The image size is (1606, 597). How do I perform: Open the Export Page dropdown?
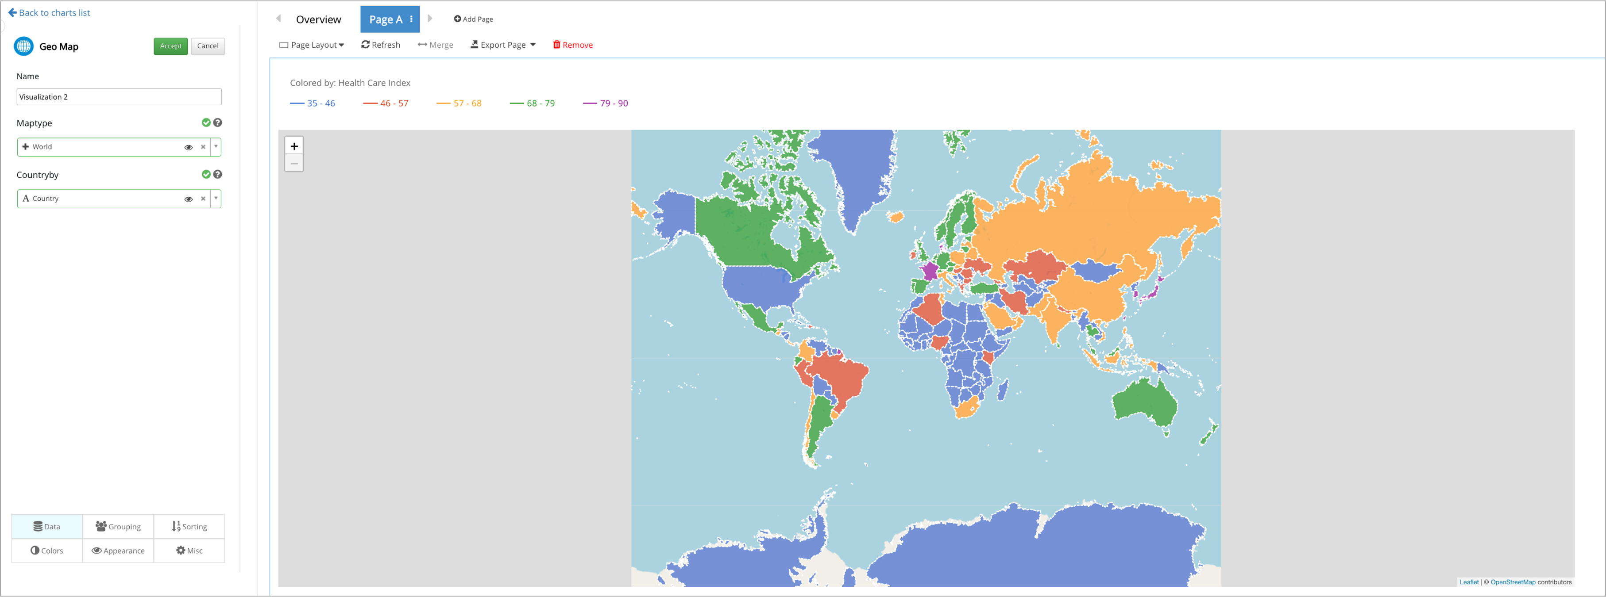click(x=503, y=45)
